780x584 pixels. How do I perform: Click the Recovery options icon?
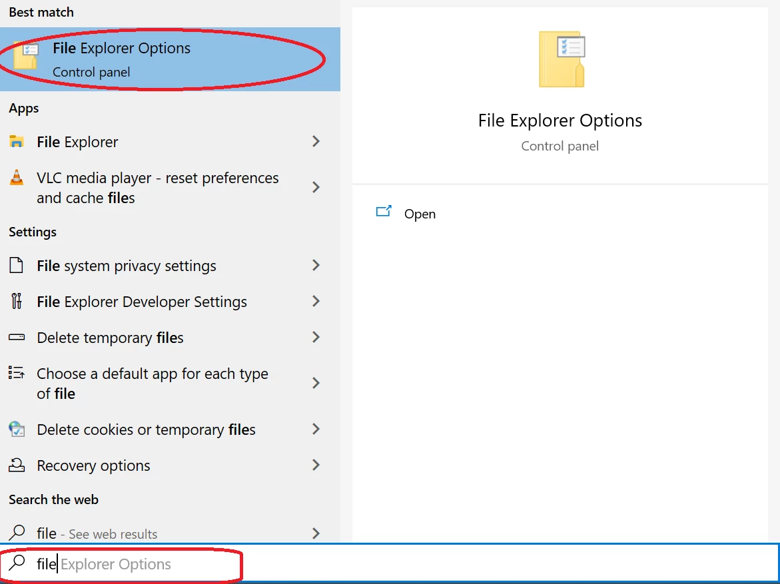pyautogui.click(x=17, y=465)
